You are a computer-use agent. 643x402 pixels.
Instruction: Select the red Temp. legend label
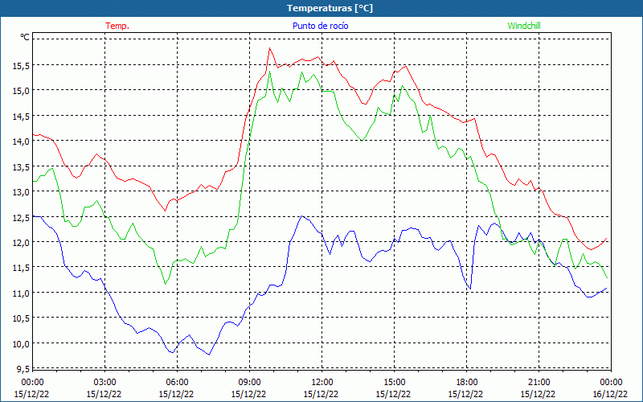pos(117,26)
